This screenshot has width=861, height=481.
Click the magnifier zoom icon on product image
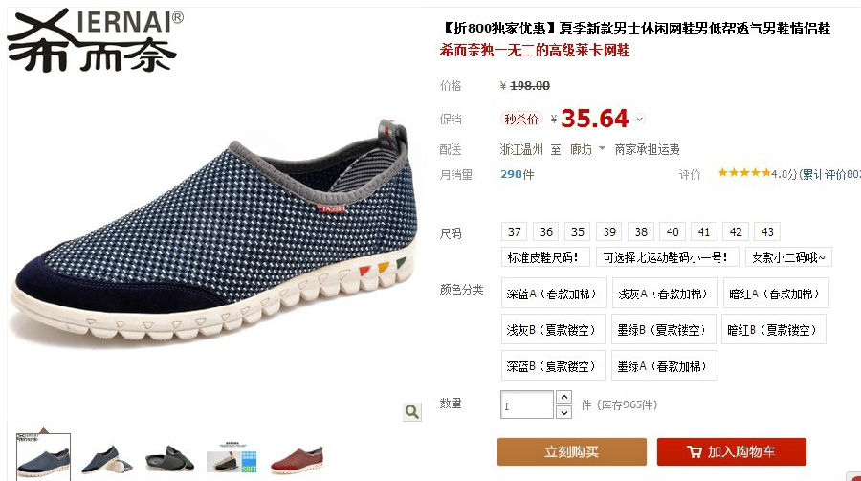click(x=411, y=411)
